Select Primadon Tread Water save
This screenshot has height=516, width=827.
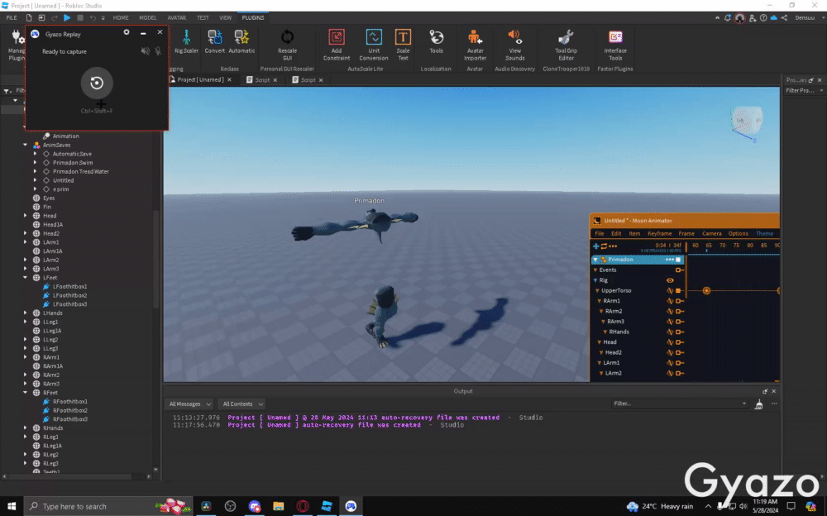pos(81,171)
